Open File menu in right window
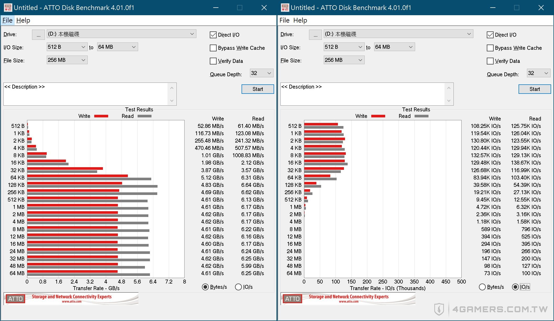Viewport: 554px width, 321px height. (284, 20)
